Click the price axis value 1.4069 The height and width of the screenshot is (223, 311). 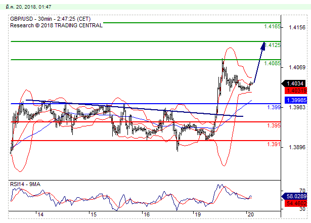(x=297, y=67)
